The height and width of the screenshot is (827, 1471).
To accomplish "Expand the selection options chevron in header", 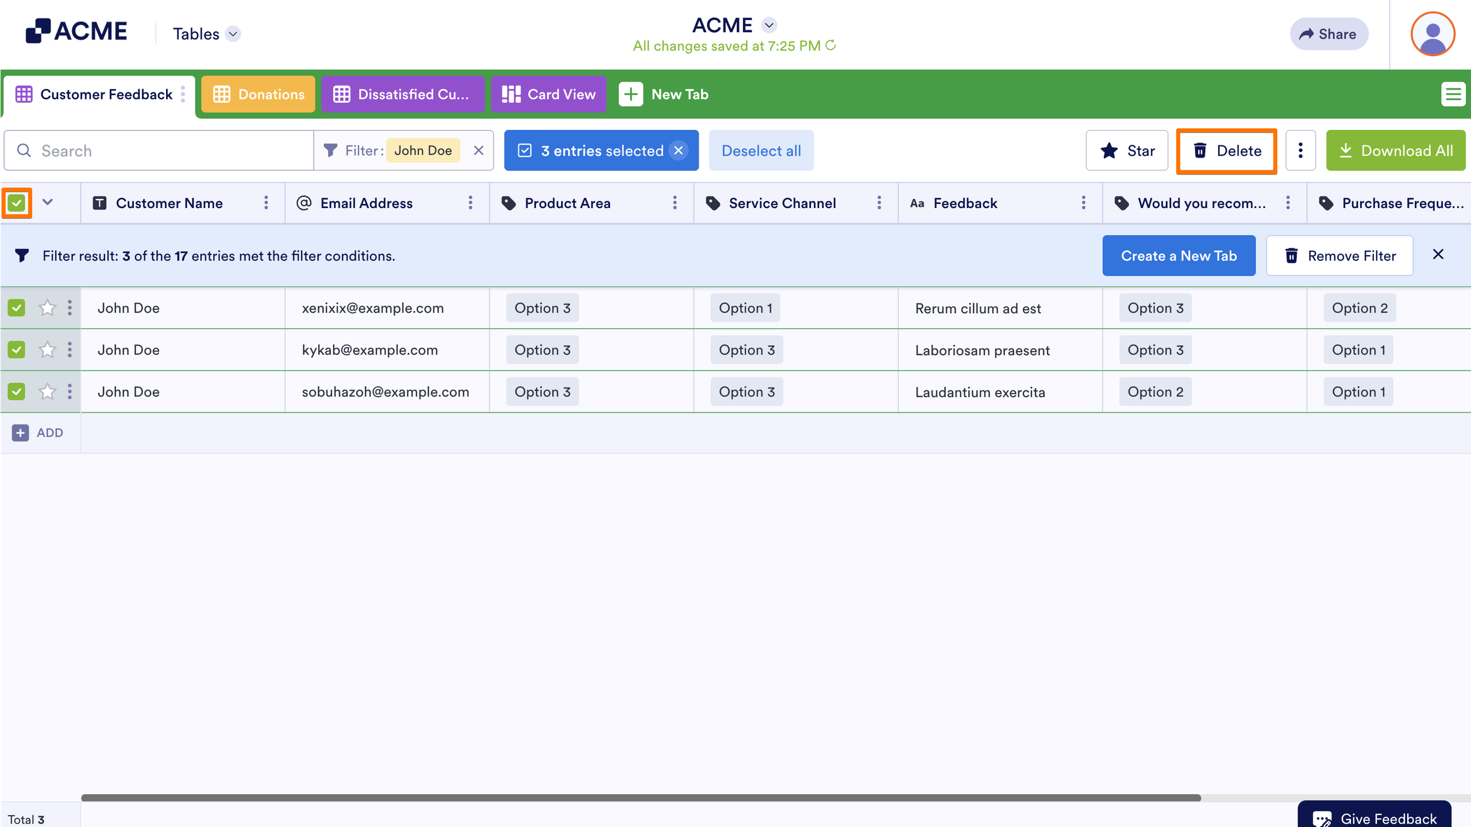I will [48, 202].
